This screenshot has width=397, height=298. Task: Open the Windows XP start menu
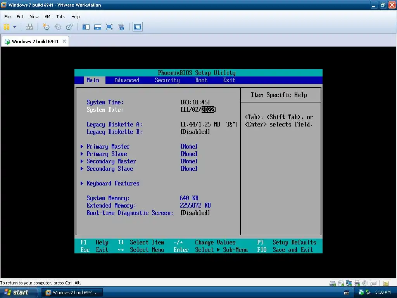(x=19, y=292)
